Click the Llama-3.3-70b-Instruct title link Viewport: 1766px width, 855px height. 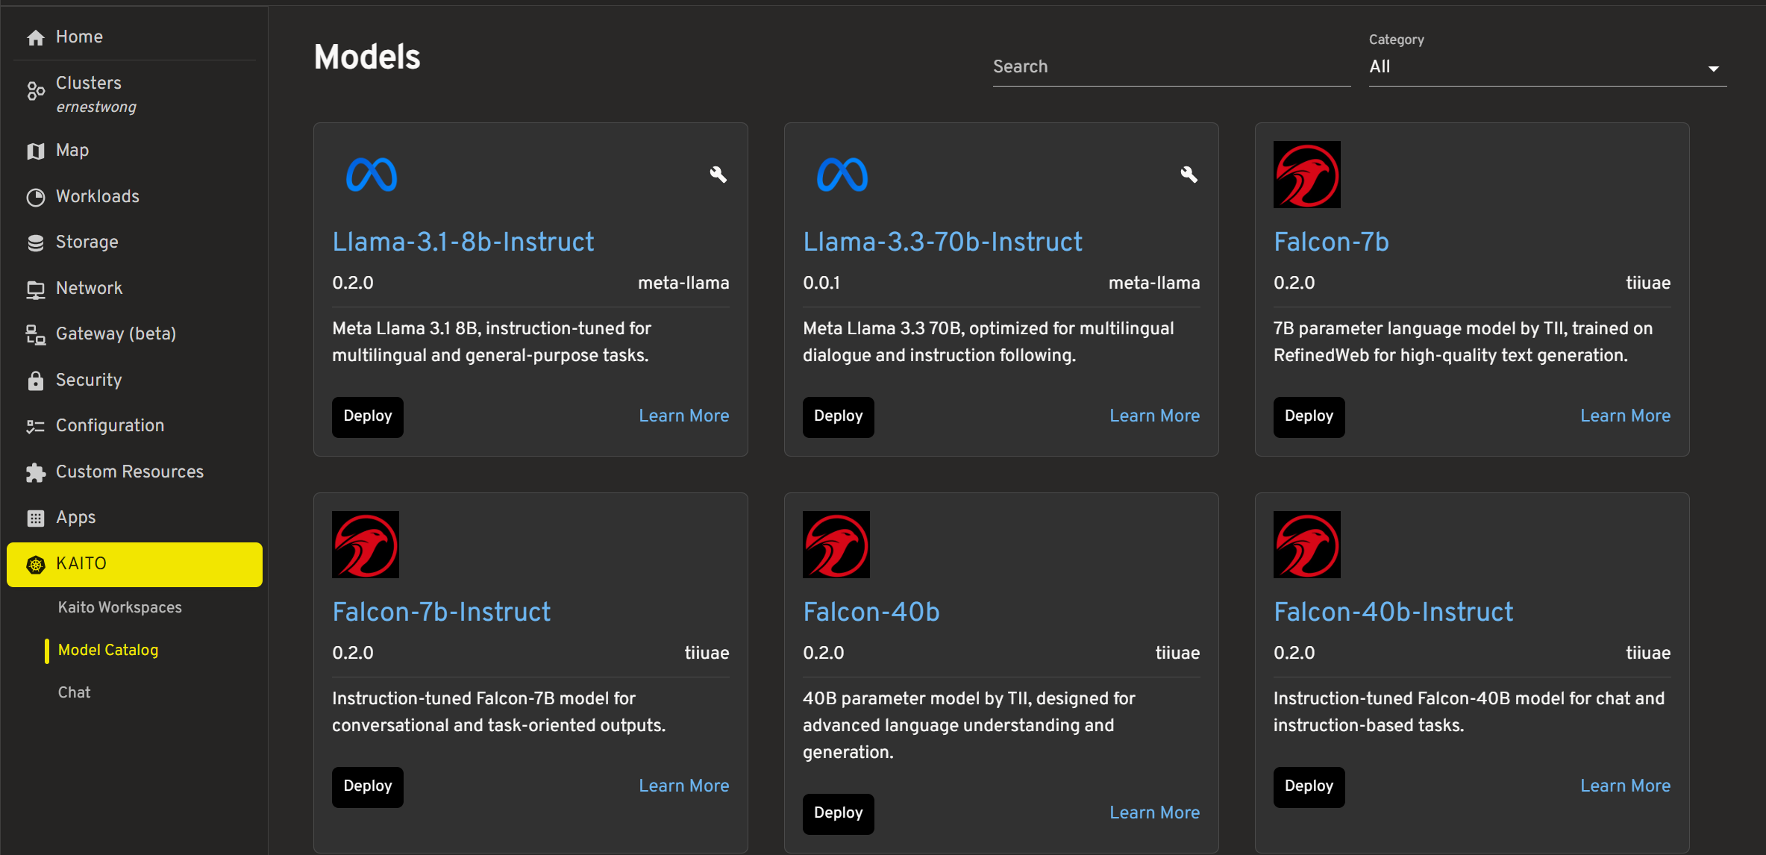942,242
